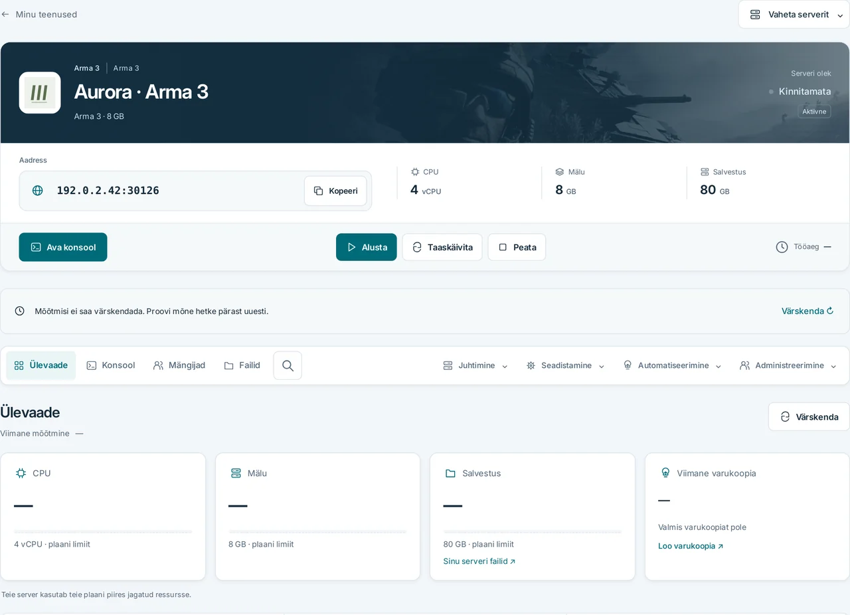
Task: Click layers icon beside Mälu header spec
Action: point(560,171)
